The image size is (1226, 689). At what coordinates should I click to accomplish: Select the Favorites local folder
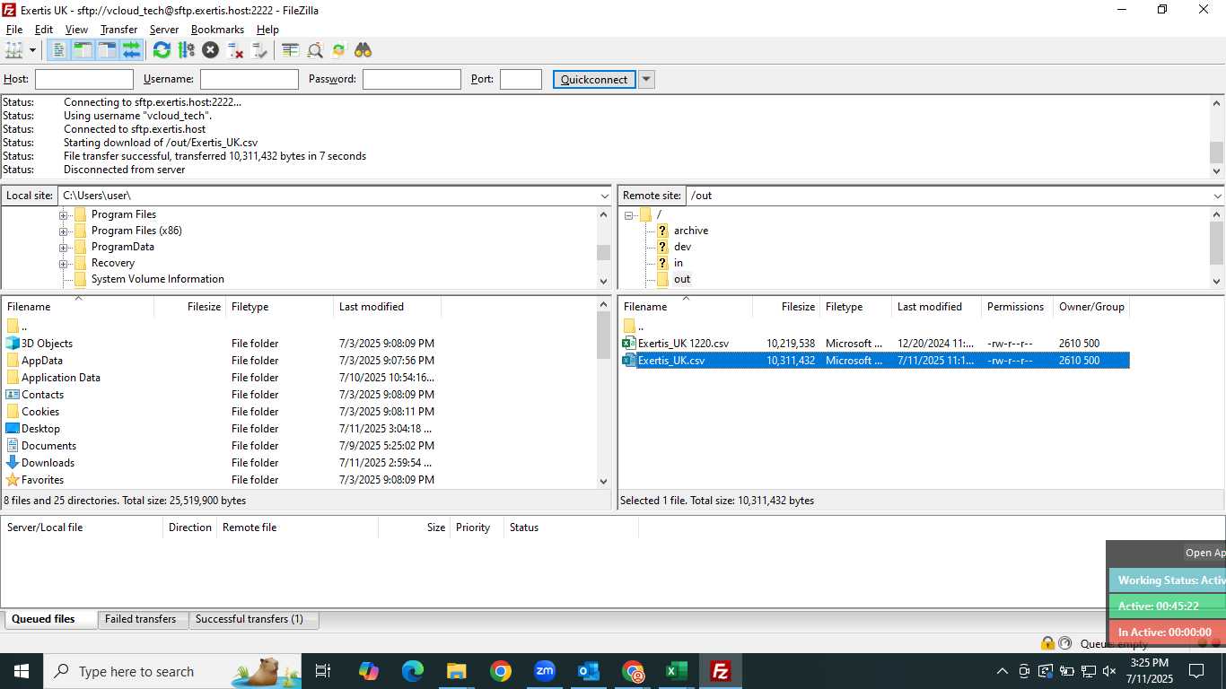(x=42, y=480)
